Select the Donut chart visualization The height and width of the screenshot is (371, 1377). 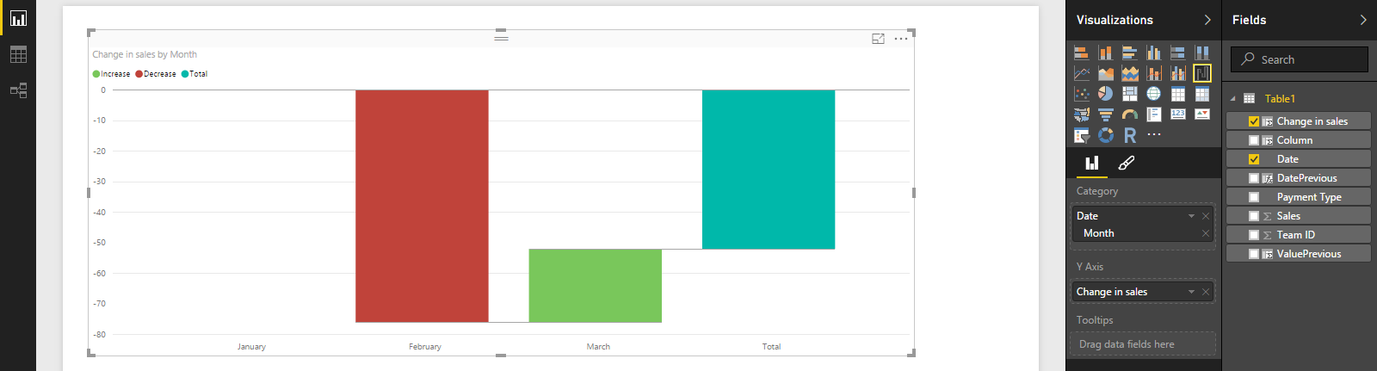tap(1106, 135)
